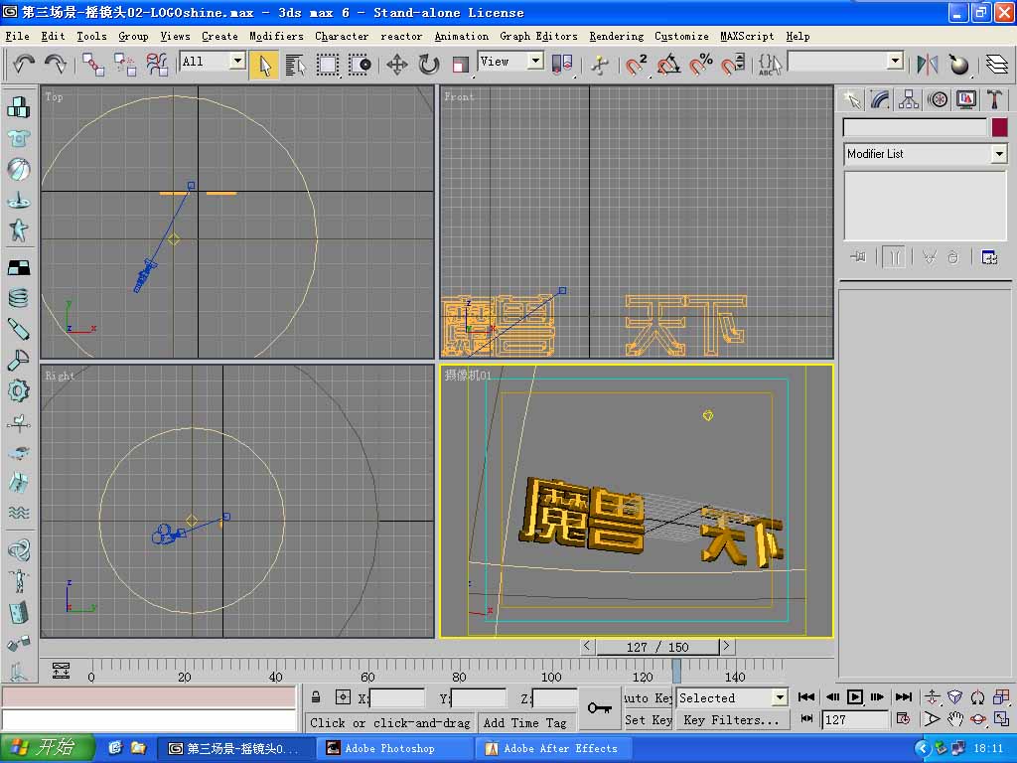Click the dark red object color swatch
1017x763 pixels.
(x=999, y=127)
